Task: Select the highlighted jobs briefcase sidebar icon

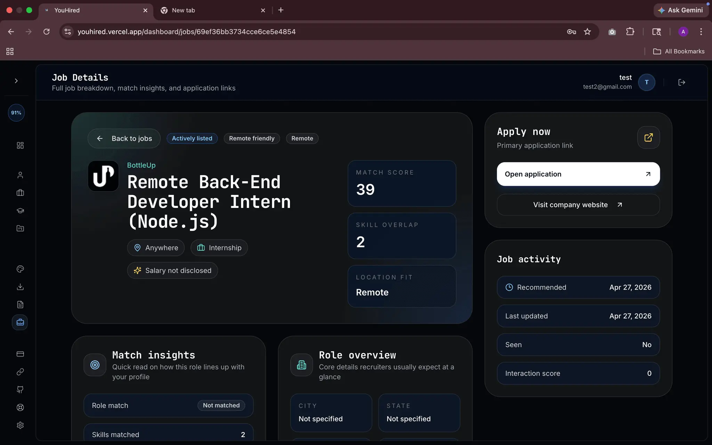Action: 20,322
